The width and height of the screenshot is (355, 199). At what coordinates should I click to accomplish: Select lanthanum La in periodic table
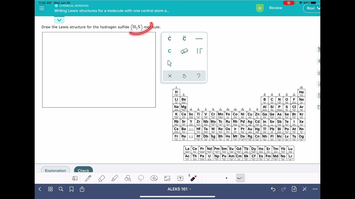[187, 149]
